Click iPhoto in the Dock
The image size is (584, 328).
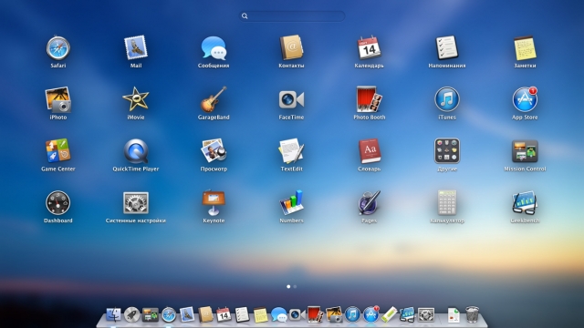(334, 314)
